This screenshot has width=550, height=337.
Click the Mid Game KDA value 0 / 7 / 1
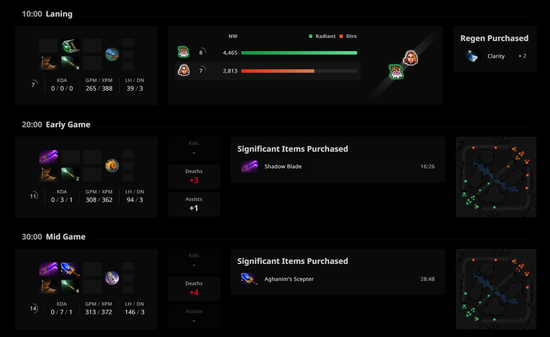tap(62, 312)
